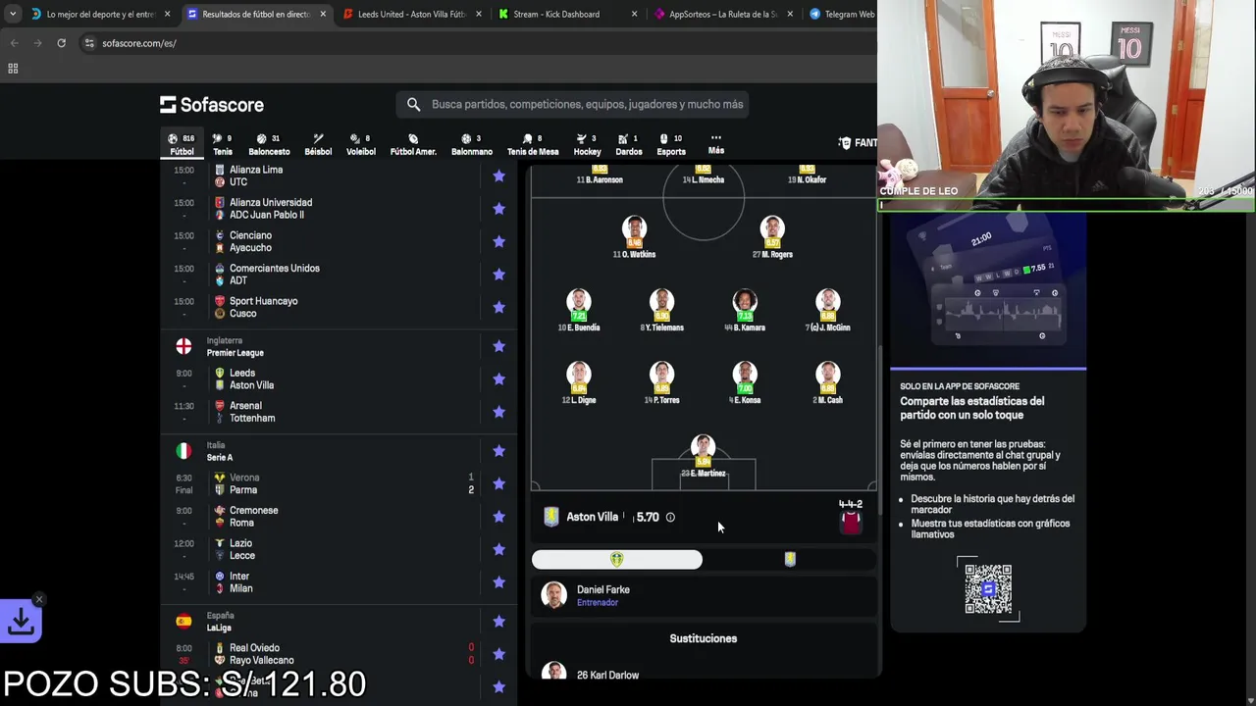Screen dimensions: 1256x706
Task: Favorite the Cienciano vs Ayacucho match
Action: point(498,241)
